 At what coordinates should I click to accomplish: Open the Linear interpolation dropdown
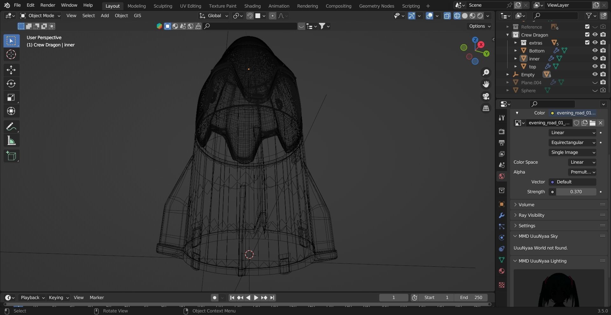coord(572,133)
